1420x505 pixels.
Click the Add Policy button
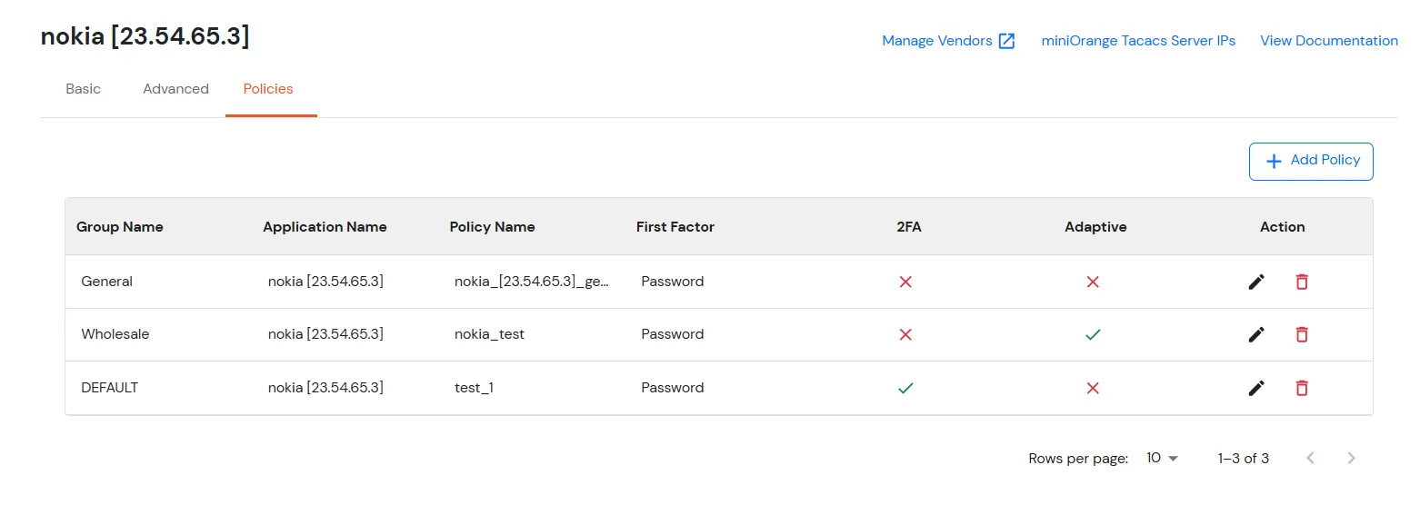coord(1311,161)
